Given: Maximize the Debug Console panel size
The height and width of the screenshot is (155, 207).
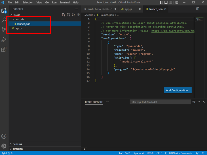Looking at the screenshot, I should click(199, 102).
